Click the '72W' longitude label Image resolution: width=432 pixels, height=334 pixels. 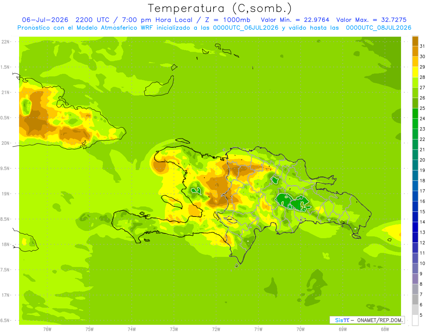click(216, 329)
